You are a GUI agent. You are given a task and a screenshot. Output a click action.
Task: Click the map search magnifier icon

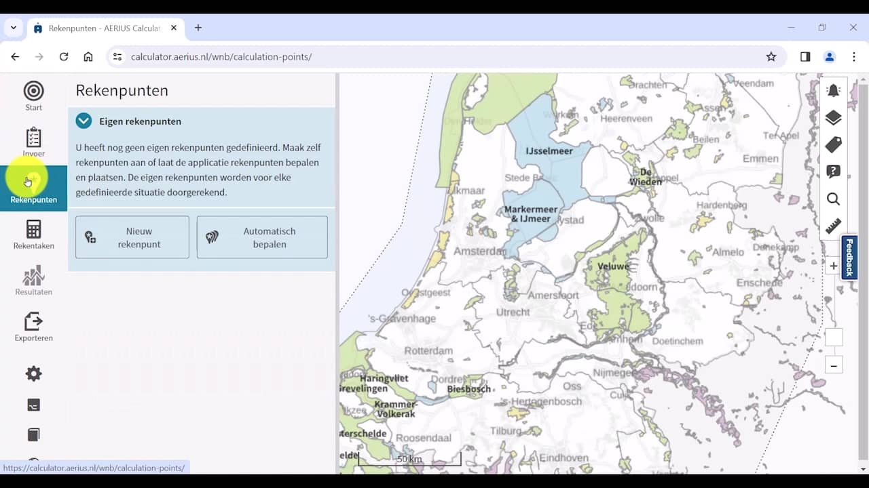(833, 199)
